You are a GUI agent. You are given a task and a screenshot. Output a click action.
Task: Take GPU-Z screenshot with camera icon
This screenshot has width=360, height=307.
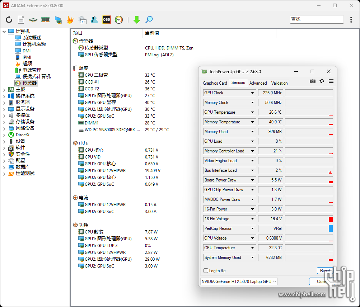(313, 81)
